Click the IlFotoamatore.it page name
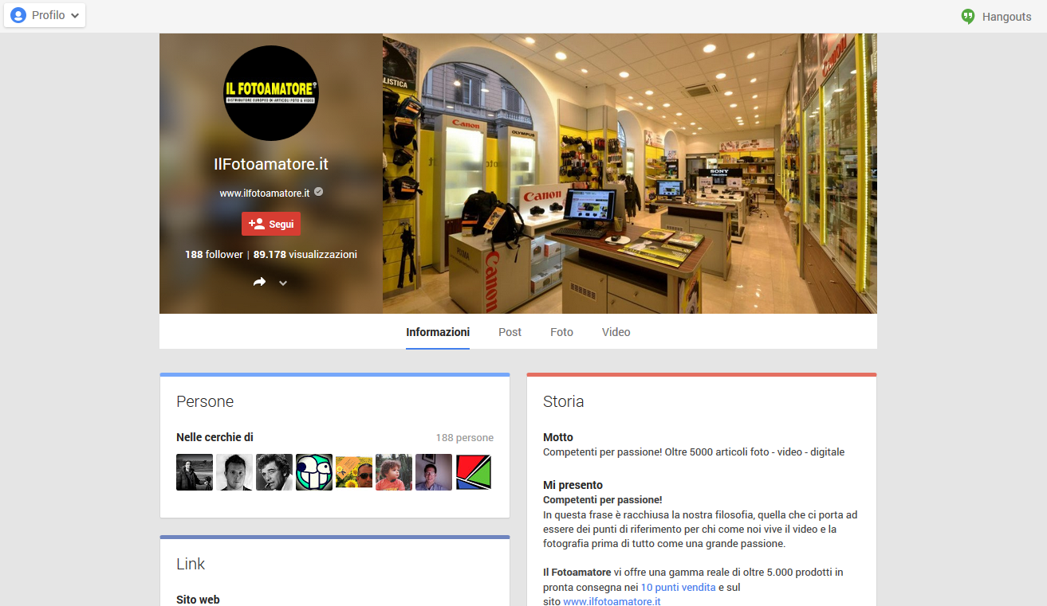The height and width of the screenshot is (606, 1047). click(271, 164)
